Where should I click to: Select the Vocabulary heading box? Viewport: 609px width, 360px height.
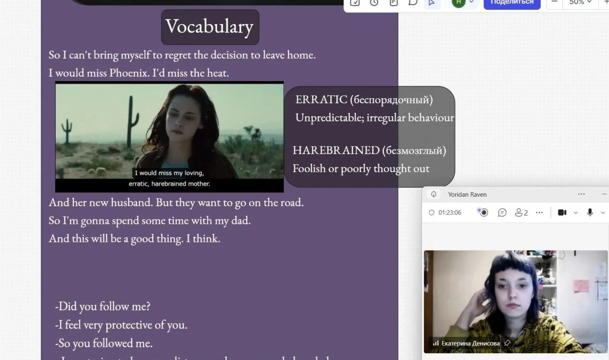[210, 27]
